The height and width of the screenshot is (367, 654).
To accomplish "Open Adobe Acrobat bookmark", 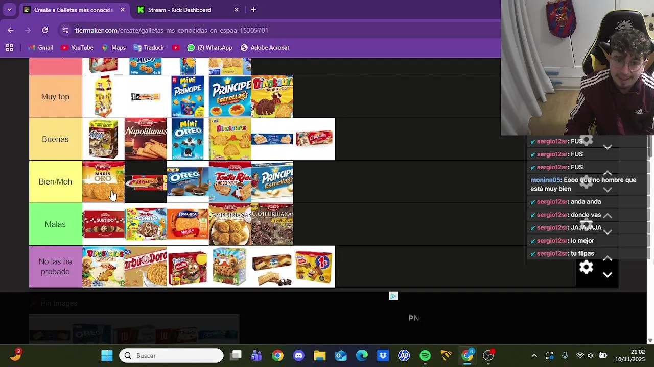I will [x=265, y=48].
